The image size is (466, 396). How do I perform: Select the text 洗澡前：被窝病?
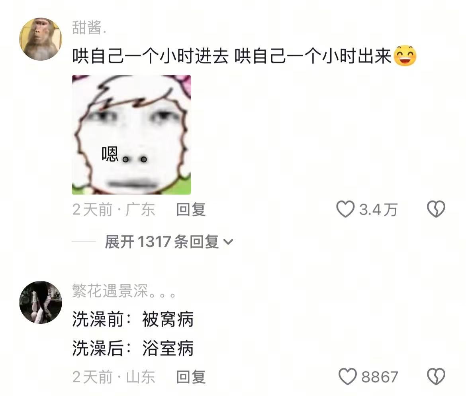tap(133, 319)
